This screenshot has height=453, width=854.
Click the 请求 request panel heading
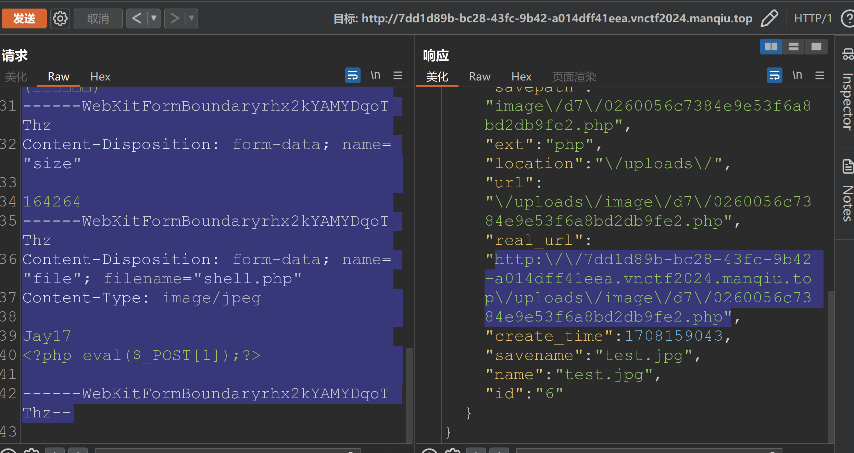pos(14,55)
